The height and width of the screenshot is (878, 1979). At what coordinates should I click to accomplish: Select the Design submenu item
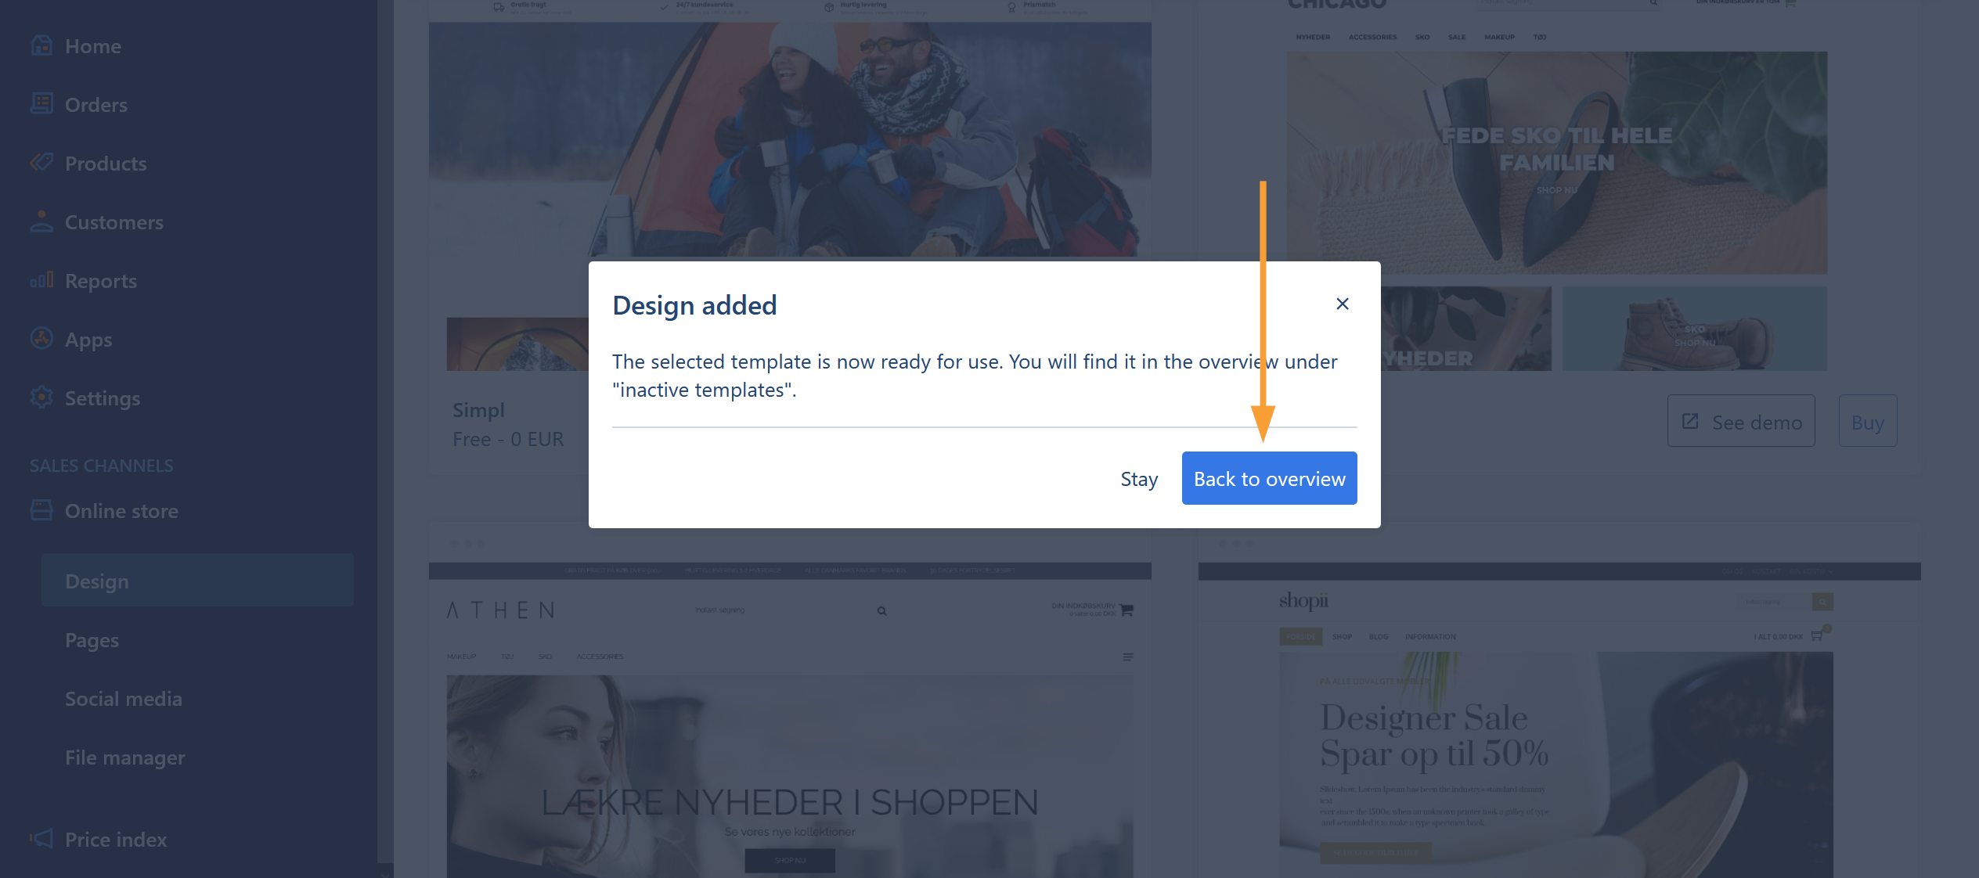pos(197,581)
